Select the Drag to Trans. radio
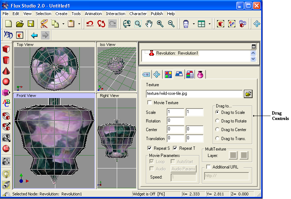 [217, 138]
